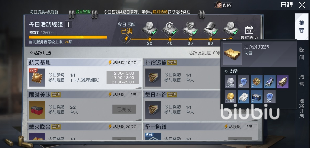The height and width of the screenshot is (148, 310).
Task: Click the 航天基地 competitive badge icon
Action: (x=37, y=77)
